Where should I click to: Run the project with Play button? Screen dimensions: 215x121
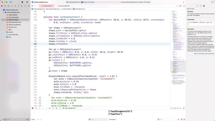[27, 2]
